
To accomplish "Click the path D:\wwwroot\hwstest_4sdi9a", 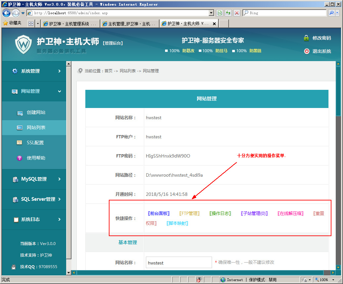I will 174,175.
